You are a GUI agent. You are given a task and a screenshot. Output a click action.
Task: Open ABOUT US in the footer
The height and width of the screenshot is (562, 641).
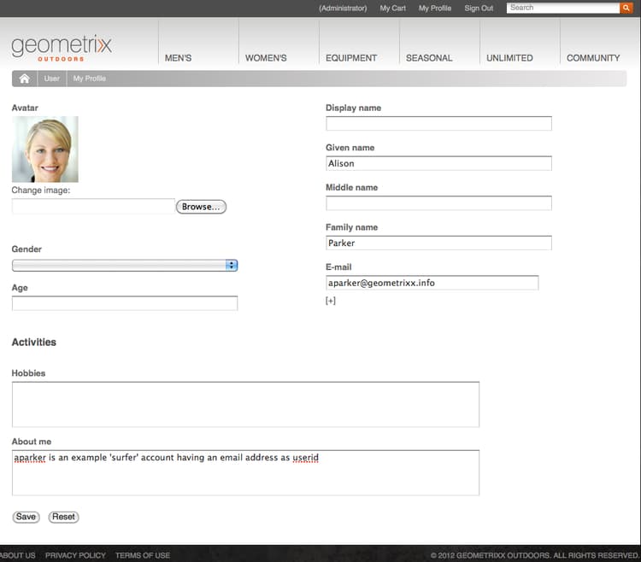tap(18, 555)
